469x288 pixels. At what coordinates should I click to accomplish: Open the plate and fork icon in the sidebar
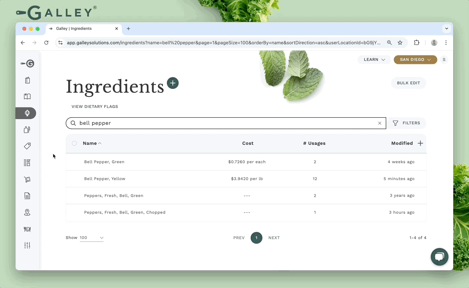coord(27,229)
